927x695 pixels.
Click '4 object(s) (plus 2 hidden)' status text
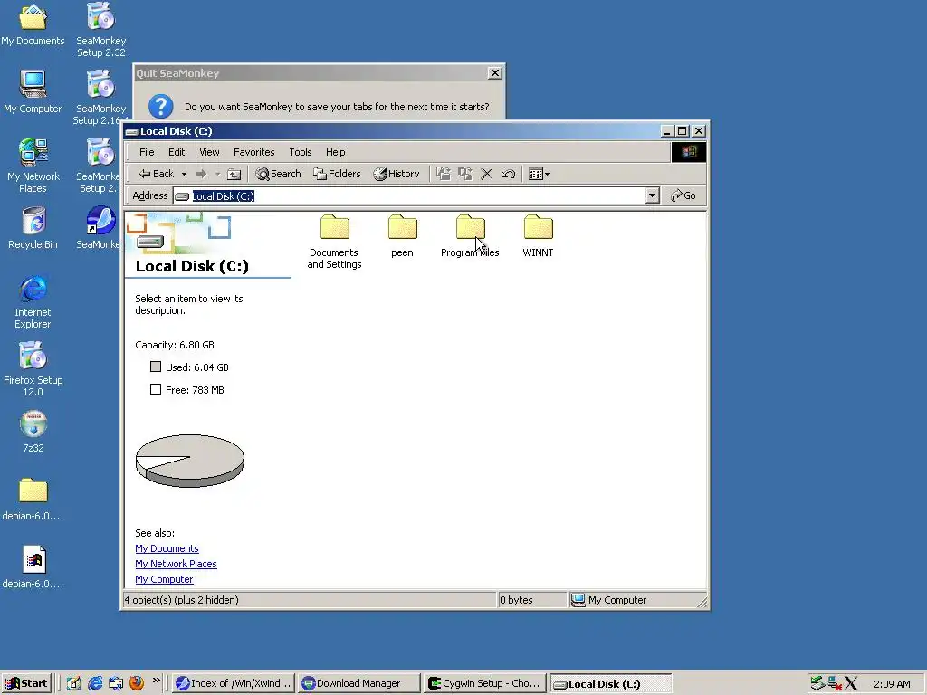point(181,600)
